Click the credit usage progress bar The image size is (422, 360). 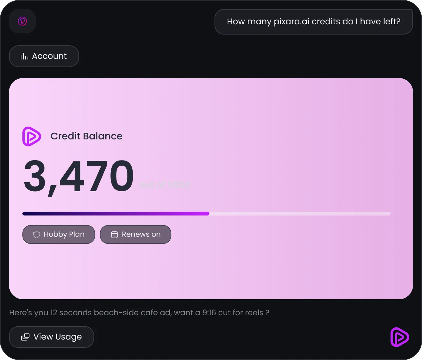pos(207,214)
